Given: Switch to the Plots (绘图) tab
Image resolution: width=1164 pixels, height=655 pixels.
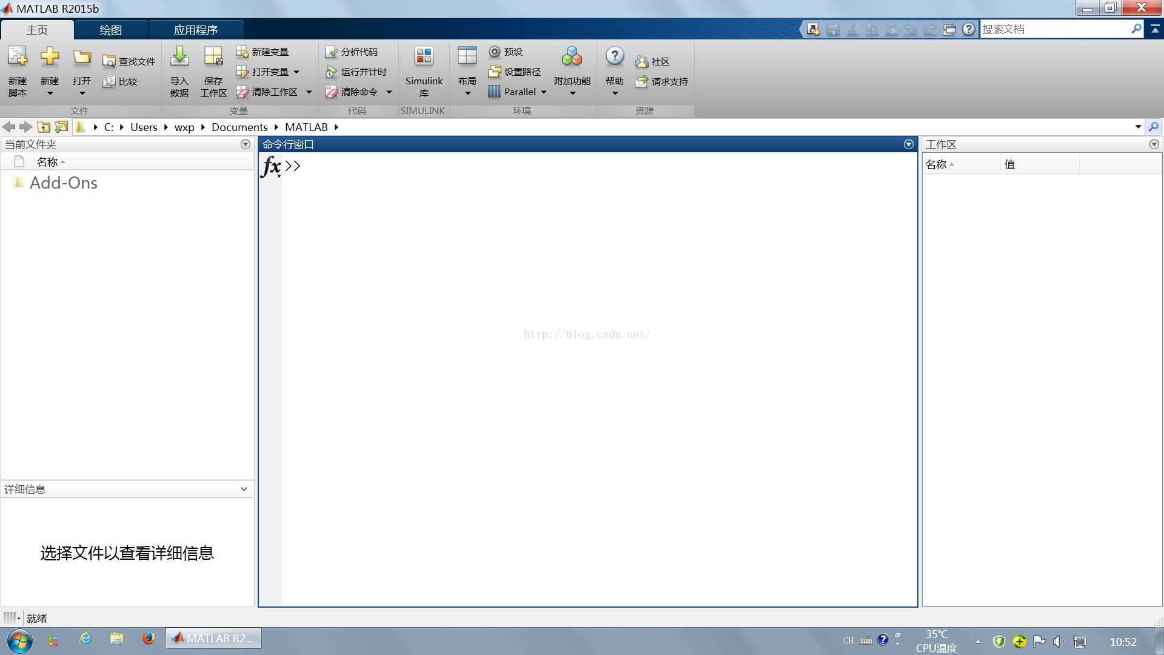Looking at the screenshot, I should pyautogui.click(x=110, y=30).
